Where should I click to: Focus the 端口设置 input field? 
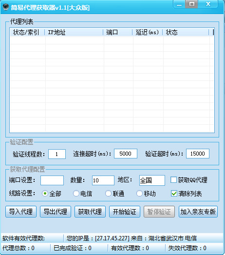pyautogui.click(x=52, y=180)
